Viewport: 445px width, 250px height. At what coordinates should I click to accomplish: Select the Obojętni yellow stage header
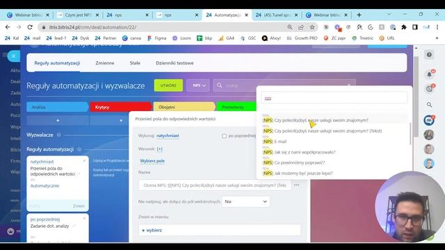pyautogui.click(x=184, y=107)
